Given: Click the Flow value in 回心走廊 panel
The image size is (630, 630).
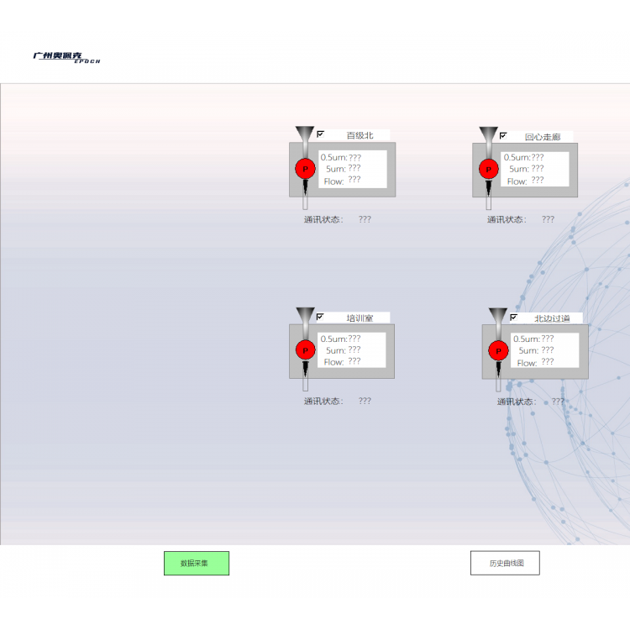Looking at the screenshot, I should tap(538, 181).
